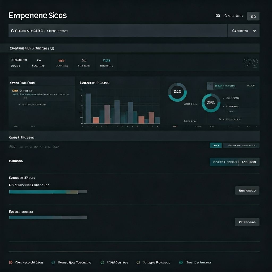Click the small gray square icon above donut legend

[210, 86]
